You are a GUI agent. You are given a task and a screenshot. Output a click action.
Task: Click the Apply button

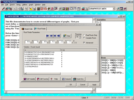tap(94, 85)
